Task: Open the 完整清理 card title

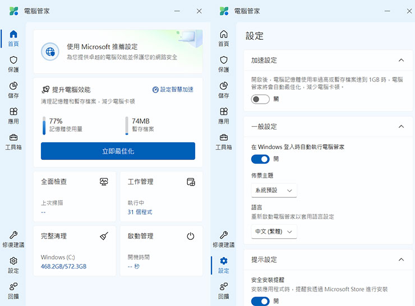Action: coord(54,236)
